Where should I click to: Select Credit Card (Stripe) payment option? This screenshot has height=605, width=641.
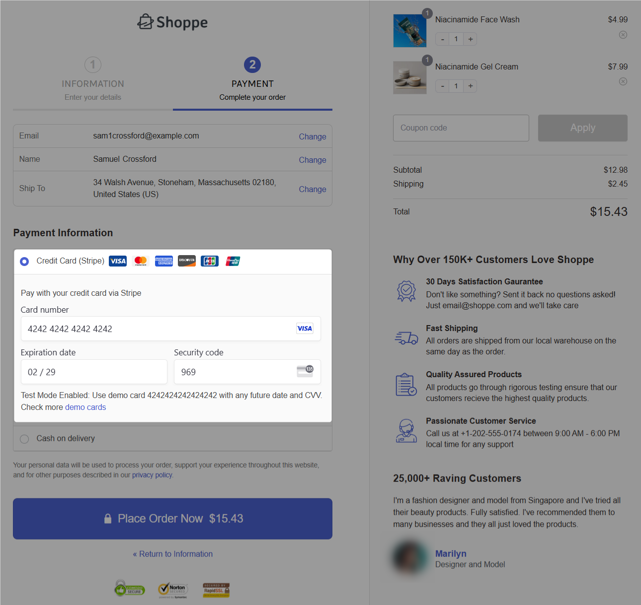pos(24,261)
